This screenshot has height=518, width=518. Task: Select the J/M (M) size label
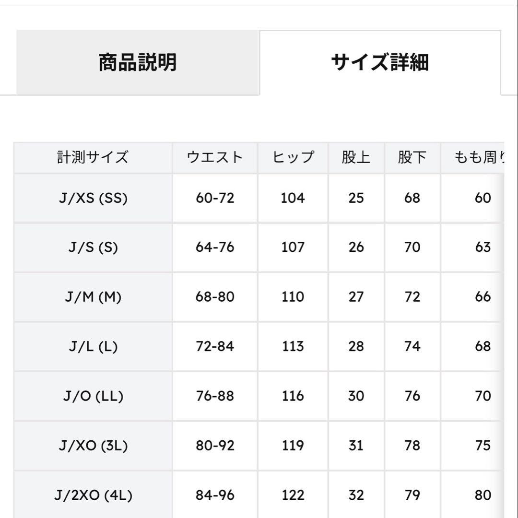point(93,297)
